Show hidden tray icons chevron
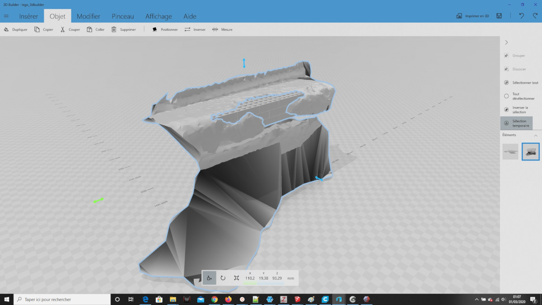This screenshot has height=305, width=542. [477, 299]
